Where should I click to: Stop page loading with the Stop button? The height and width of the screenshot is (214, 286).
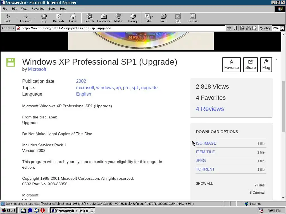(44, 18)
